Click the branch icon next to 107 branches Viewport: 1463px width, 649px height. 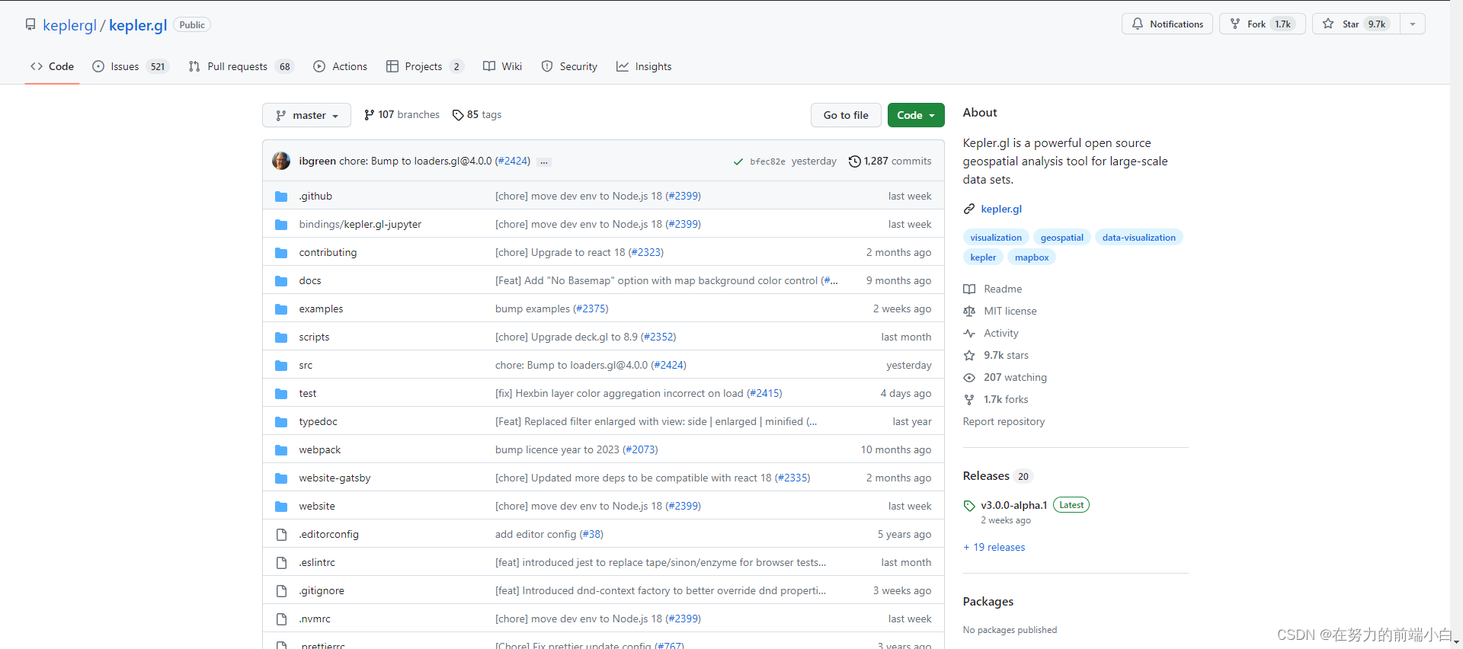pyautogui.click(x=370, y=115)
